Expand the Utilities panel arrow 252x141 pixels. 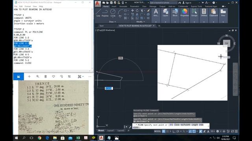tap(204, 22)
